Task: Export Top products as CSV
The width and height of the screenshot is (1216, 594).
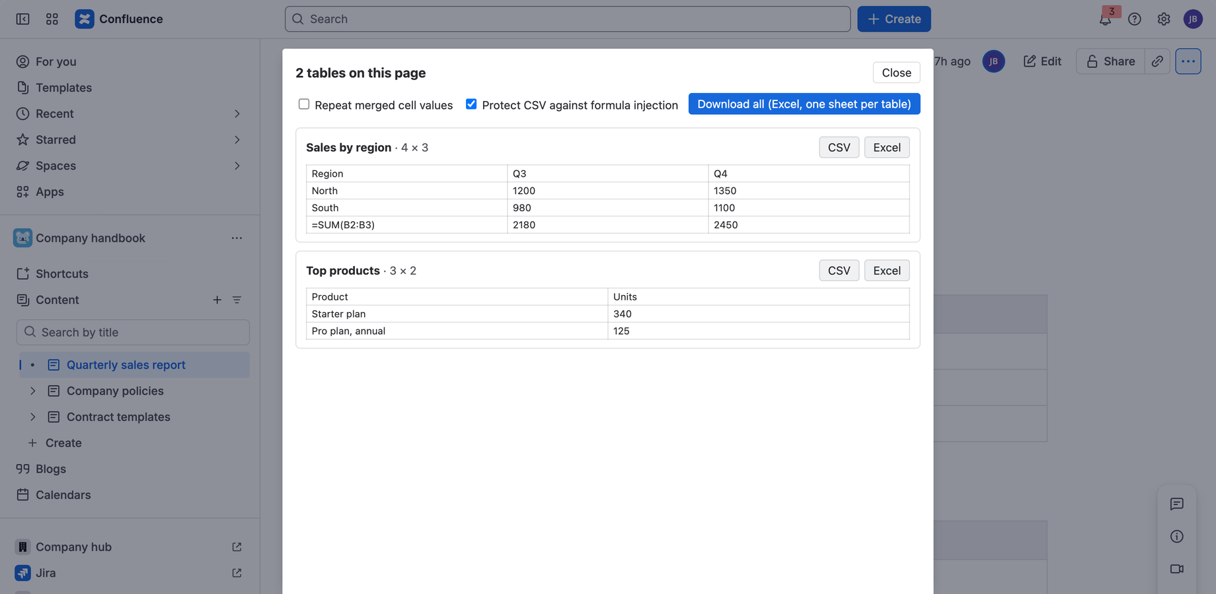Action: click(x=839, y=271)
